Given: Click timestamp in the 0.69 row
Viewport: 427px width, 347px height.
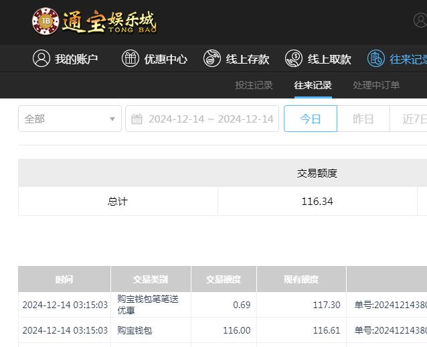Looking at the screenshot, I should 65,305.
